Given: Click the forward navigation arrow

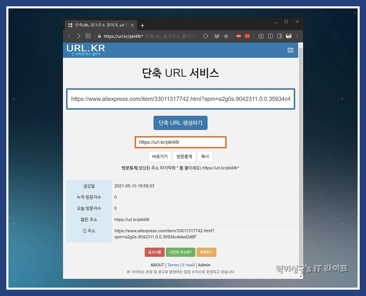Looking at the screenshot, I should click(x=79, y=36).
